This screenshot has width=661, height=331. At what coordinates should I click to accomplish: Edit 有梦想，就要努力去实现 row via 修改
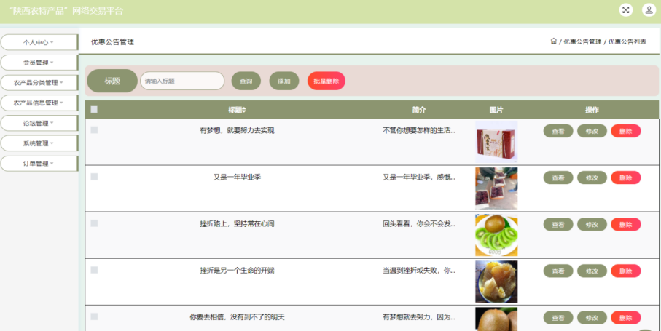click(x=592, y=131)
